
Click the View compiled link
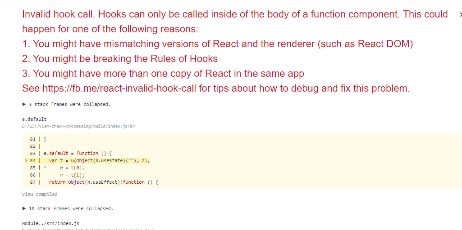pyautogui.click(x=40, y=194)
